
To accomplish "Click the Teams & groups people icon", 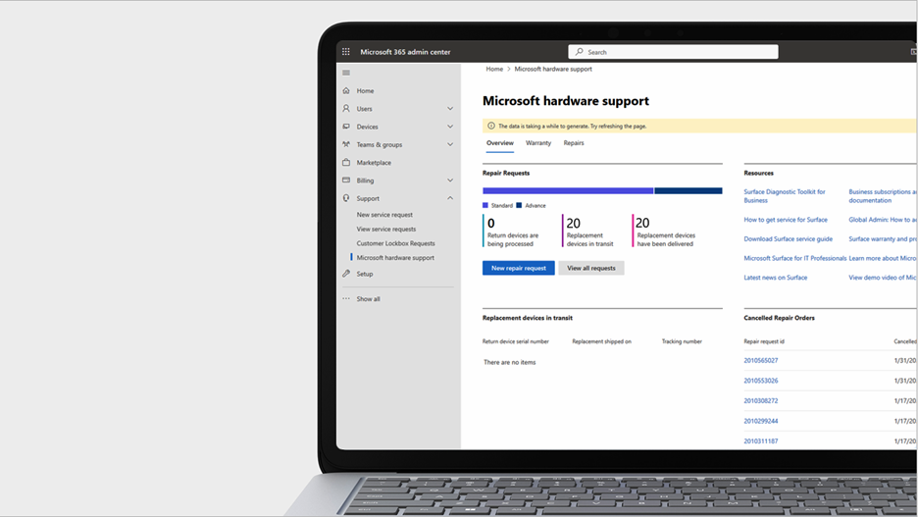I will [346, 144].
